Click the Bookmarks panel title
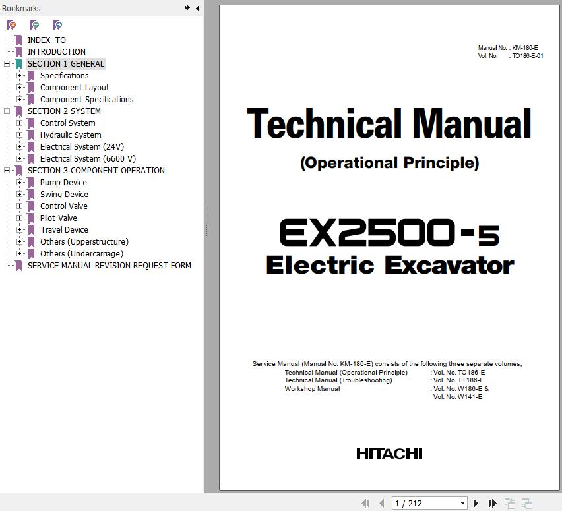 click(x=21, y=8)
